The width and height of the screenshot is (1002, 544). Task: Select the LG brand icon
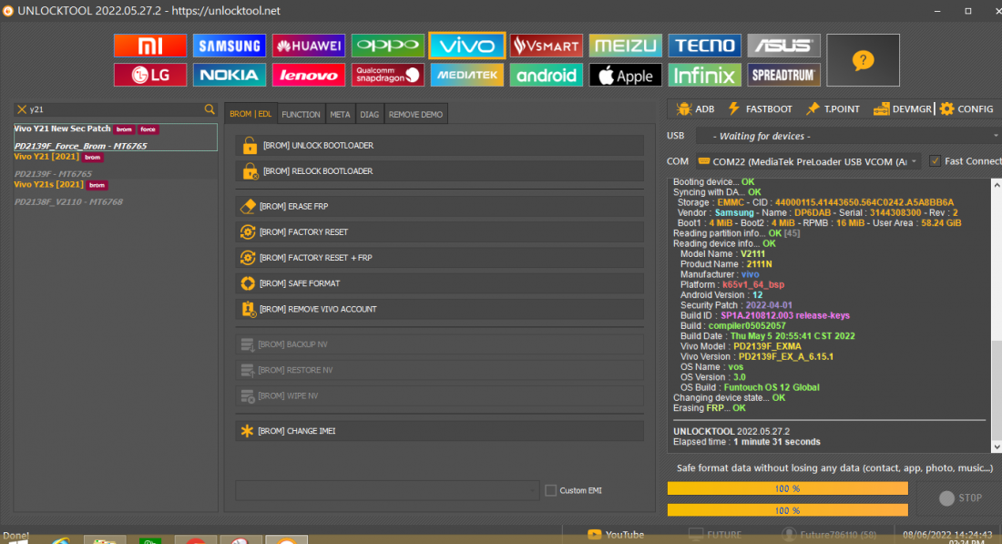point(150,75)
